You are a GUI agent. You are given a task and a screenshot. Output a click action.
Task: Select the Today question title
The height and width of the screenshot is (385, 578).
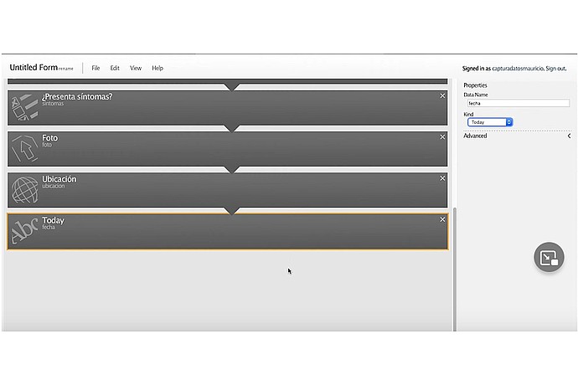pyautogui.click(x=53, y=220)
